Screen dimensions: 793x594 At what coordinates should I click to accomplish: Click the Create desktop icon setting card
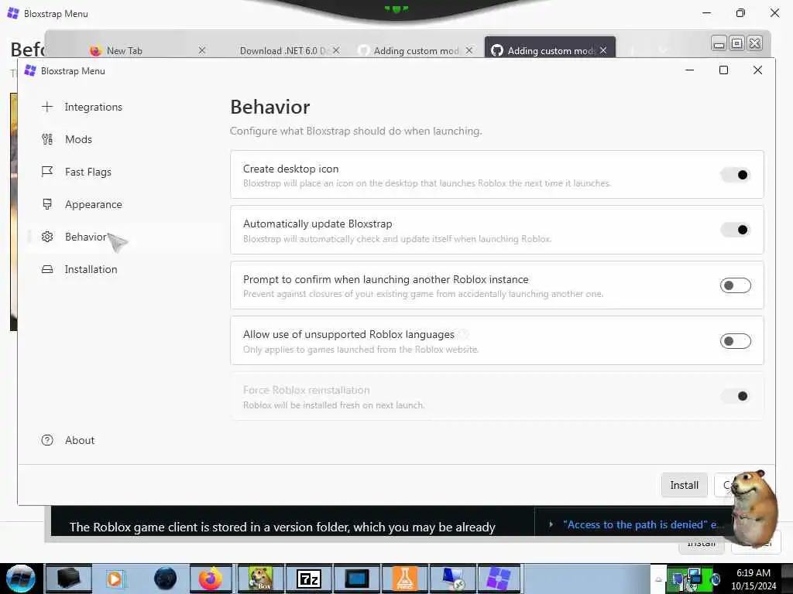click(496, 175)
